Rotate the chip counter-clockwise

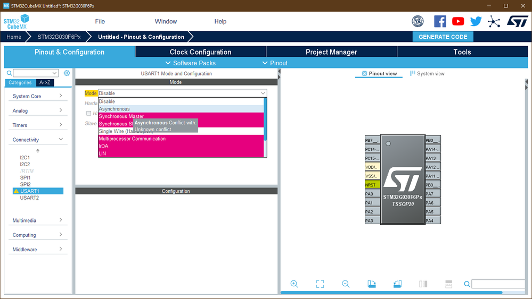pyautogui.click(x=397, y=284)
